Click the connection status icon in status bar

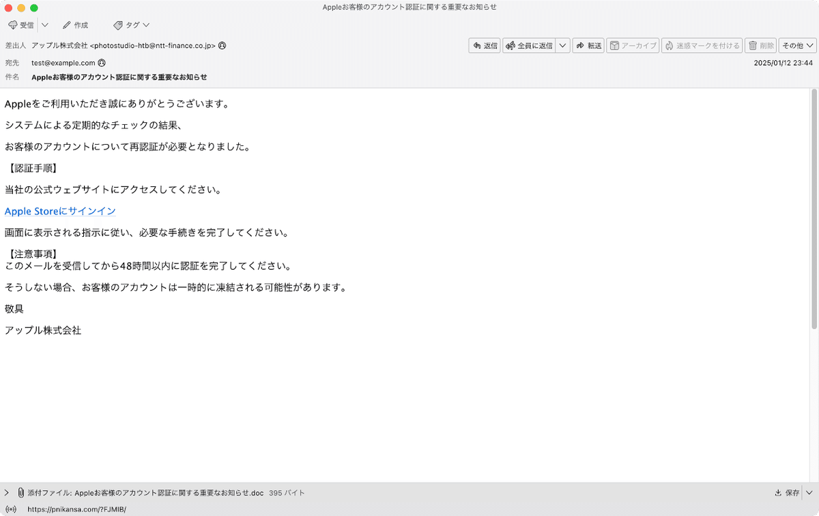[10, 509]
